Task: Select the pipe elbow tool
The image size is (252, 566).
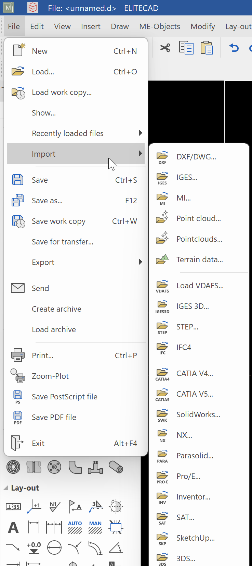Action: (x=75, y=467)
